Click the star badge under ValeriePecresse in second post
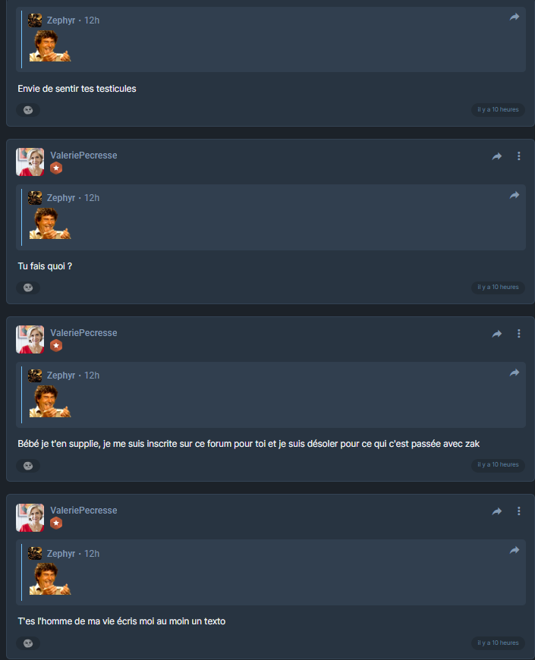 click(56, 168)
